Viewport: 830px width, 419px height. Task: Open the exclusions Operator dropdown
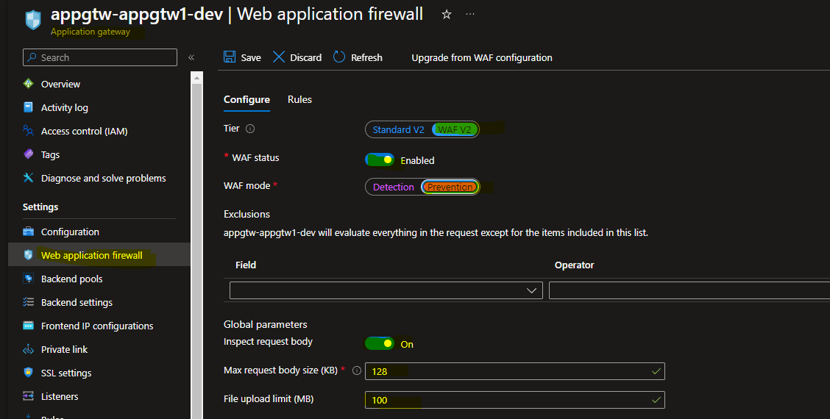689,290
